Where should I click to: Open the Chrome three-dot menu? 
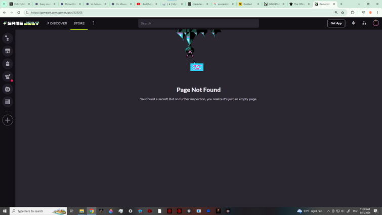[377, 13]
